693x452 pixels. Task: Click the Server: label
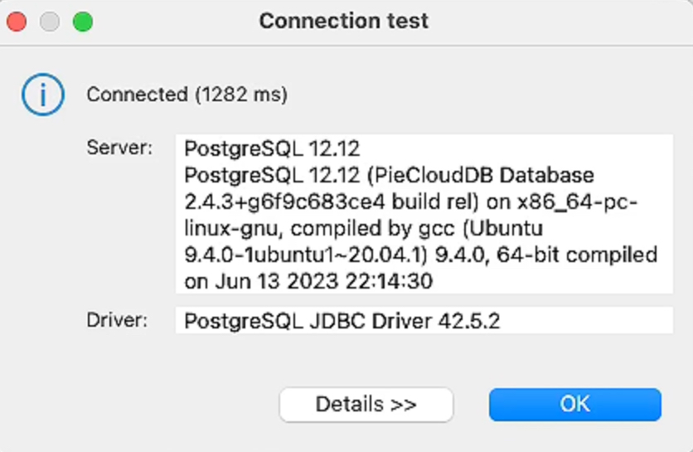click(x=119, y=148)
